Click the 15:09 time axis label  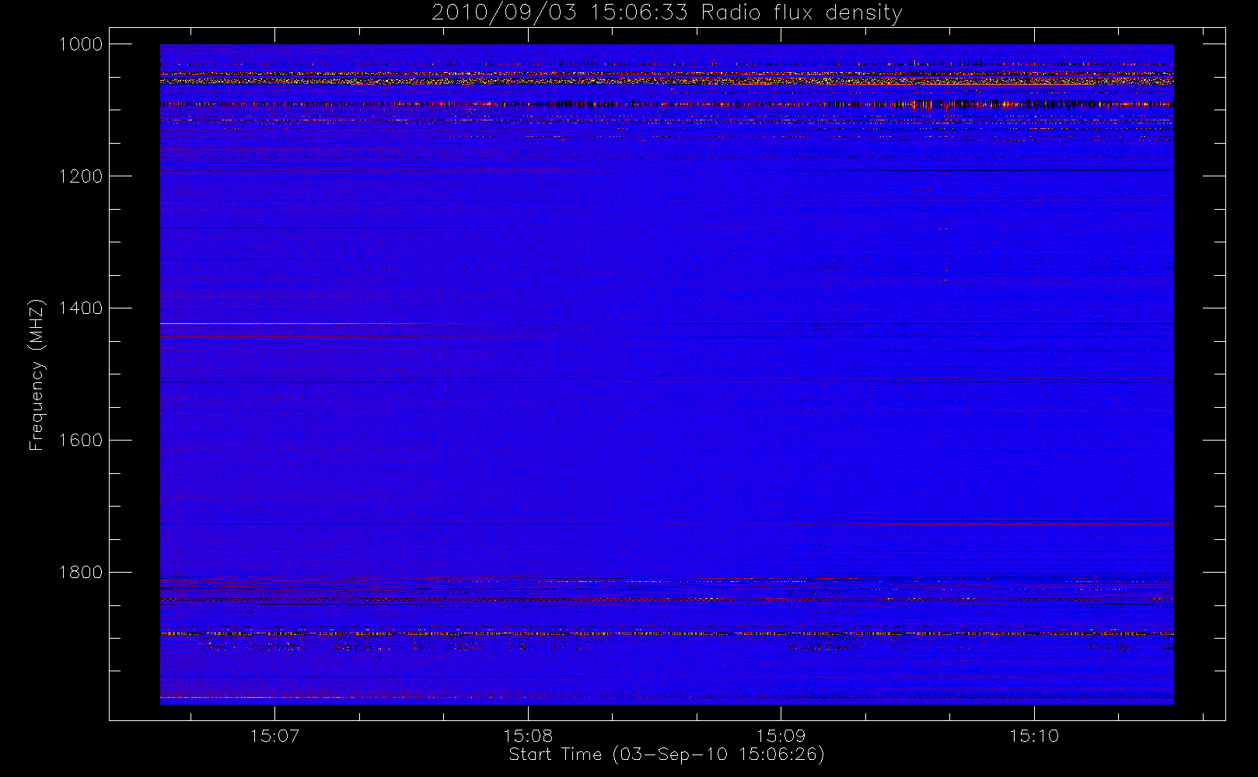pyautogui.click(x=781, y=736)
